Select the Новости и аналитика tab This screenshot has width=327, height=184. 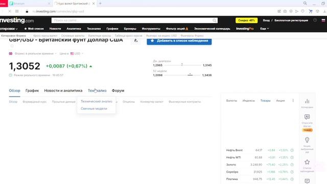click(63, 91)
